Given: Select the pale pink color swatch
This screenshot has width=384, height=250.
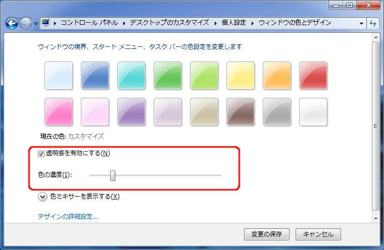Looking at the screenshot, I should click(95, 112).
